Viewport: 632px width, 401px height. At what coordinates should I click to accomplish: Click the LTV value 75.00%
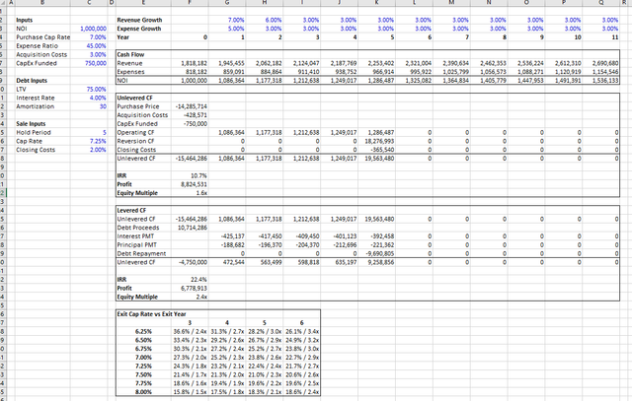point(97,90)
